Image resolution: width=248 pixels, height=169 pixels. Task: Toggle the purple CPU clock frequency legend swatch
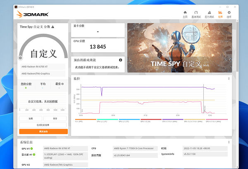click(x=173, y=120)
